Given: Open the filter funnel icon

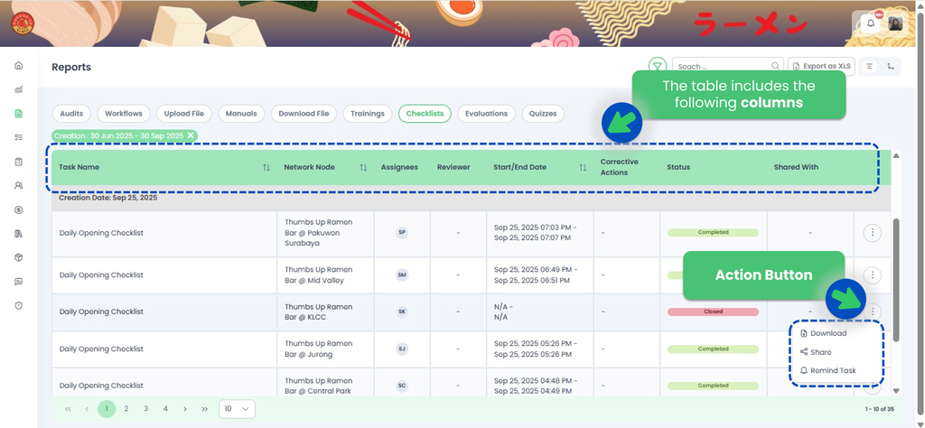Looking at the screenshot, I should pos(658,66).
